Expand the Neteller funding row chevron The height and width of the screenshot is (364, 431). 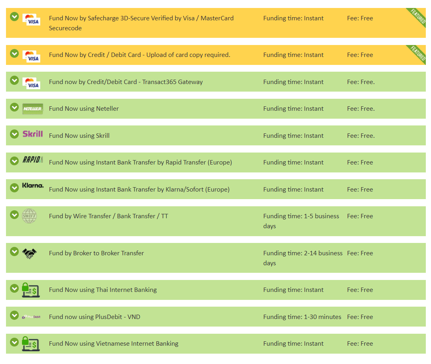point(14,107)
